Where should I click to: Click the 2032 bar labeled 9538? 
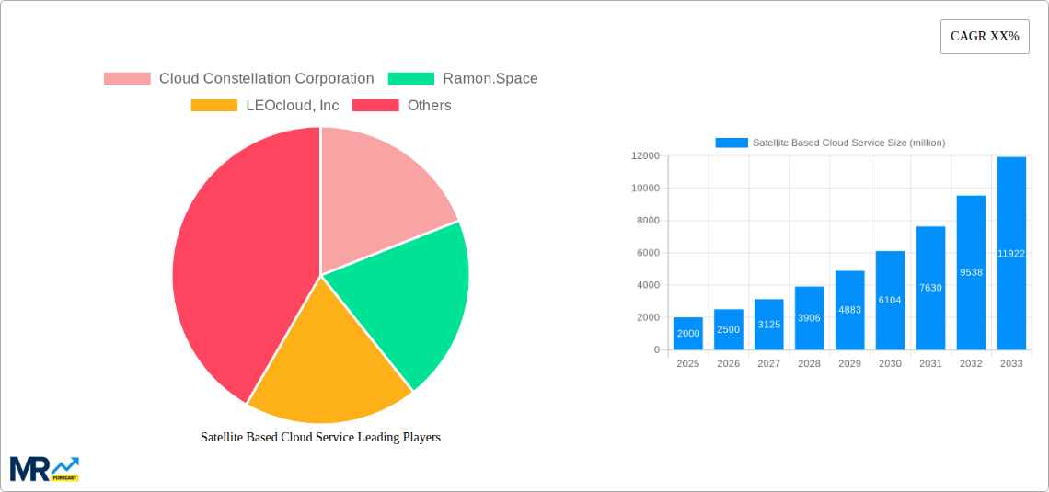[x=971, y=273]
